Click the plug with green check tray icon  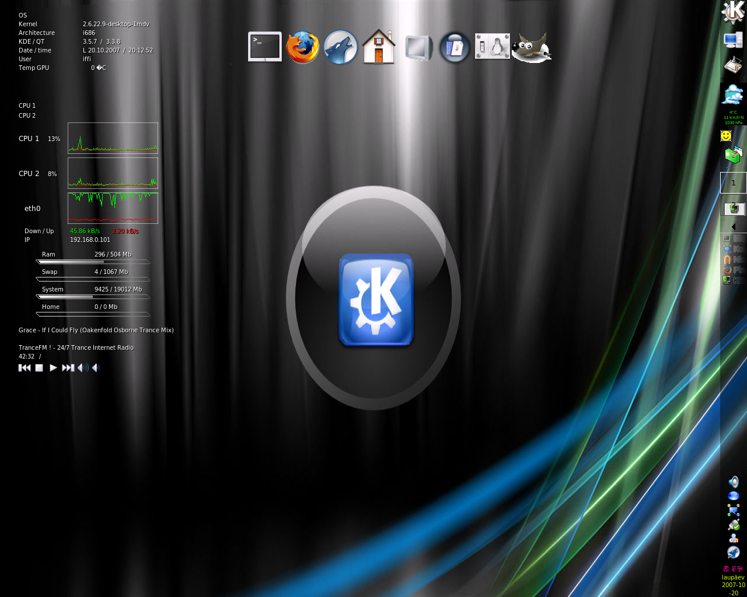[x=734, y=524]
